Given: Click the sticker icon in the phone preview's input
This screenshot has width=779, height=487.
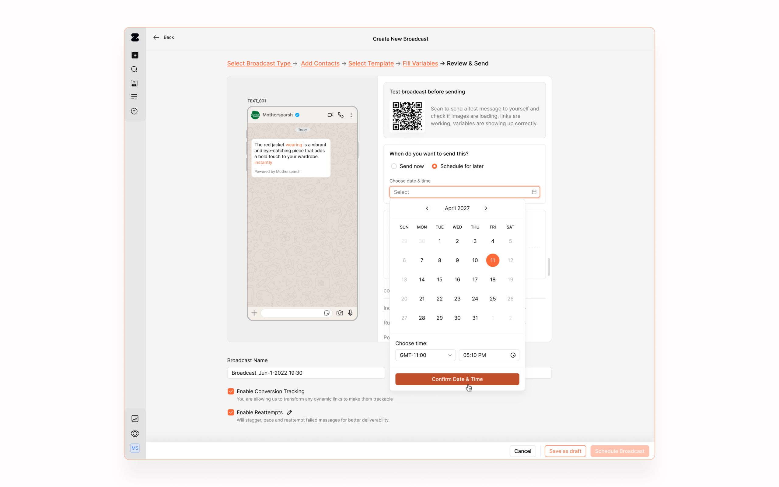Looking at the screenshot, I should (327, 313).
